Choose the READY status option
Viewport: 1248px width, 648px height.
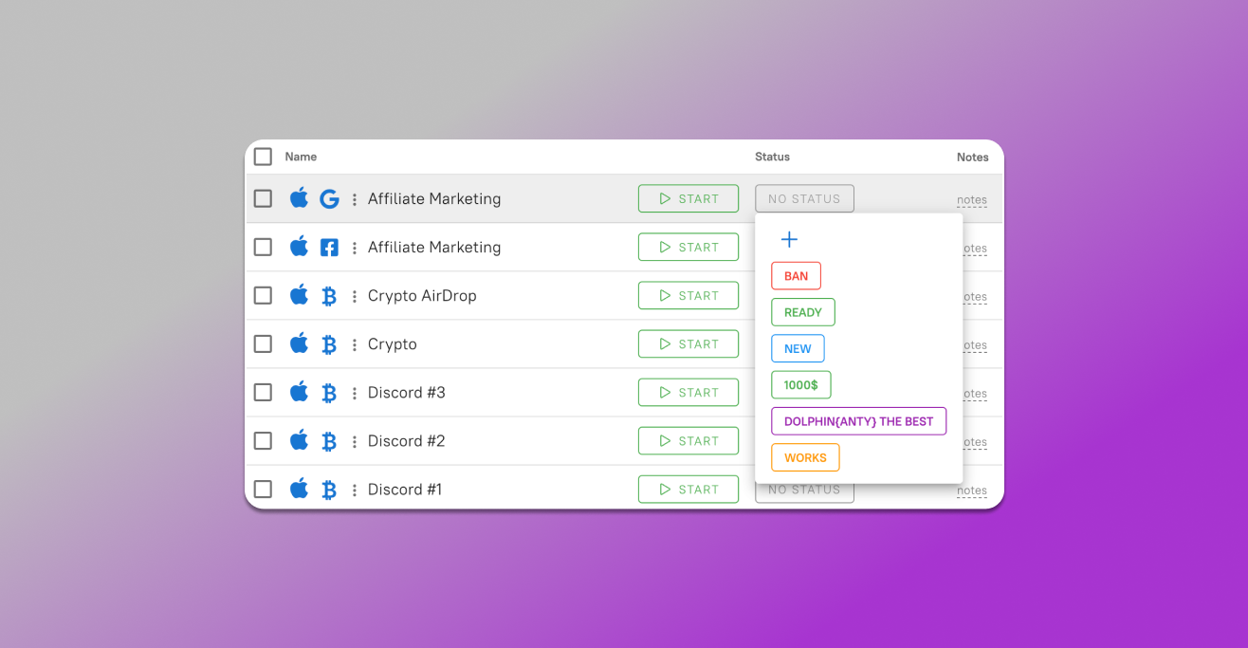(802, 312)
